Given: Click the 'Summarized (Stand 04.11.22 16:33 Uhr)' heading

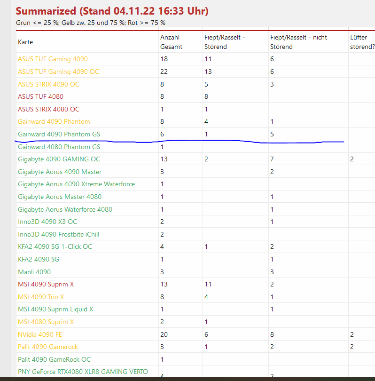Looking at the screenshot, I should 112,11.
